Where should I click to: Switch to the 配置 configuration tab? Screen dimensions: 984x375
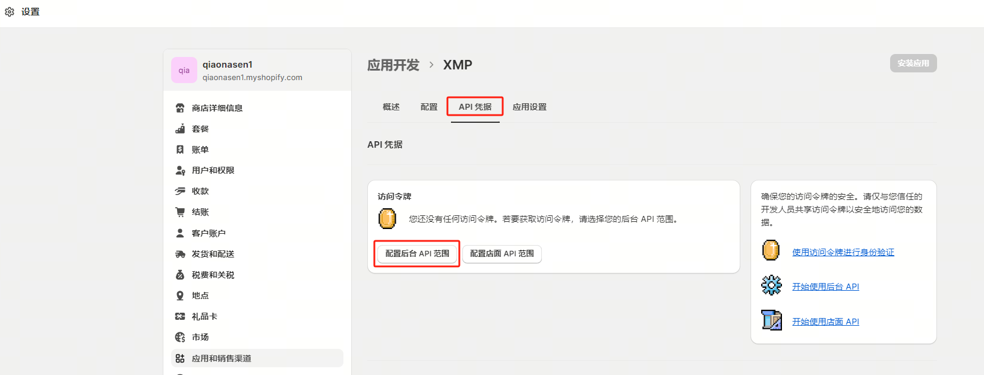point(428,107)
